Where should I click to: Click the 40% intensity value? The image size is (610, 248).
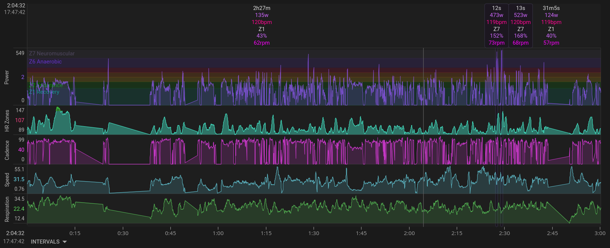(x=551, y=36)
